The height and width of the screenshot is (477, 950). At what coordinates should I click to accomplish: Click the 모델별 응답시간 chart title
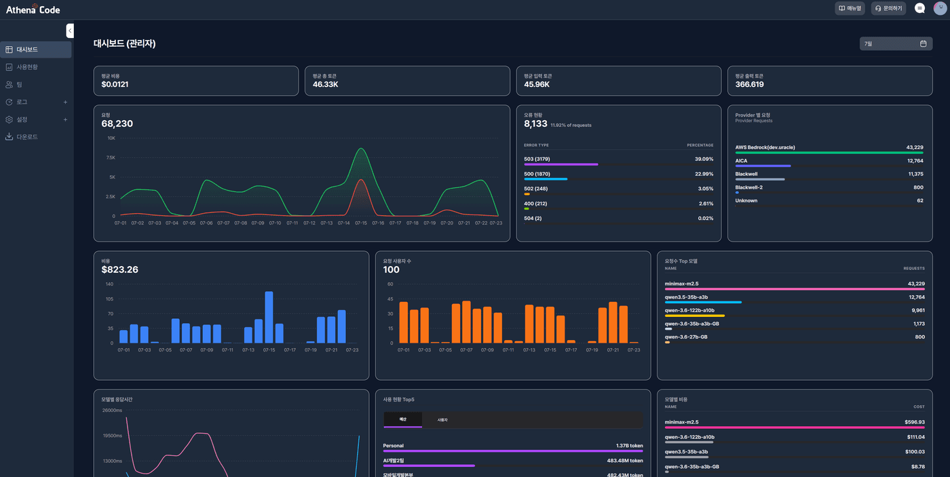[x=117, y=400]
